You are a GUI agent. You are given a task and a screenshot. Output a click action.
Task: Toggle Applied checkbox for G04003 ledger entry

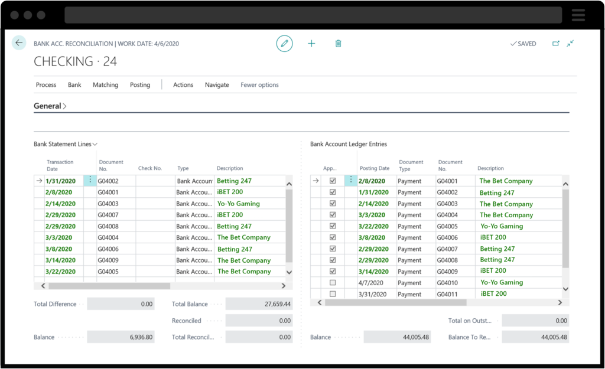click(x=333, y=203)
